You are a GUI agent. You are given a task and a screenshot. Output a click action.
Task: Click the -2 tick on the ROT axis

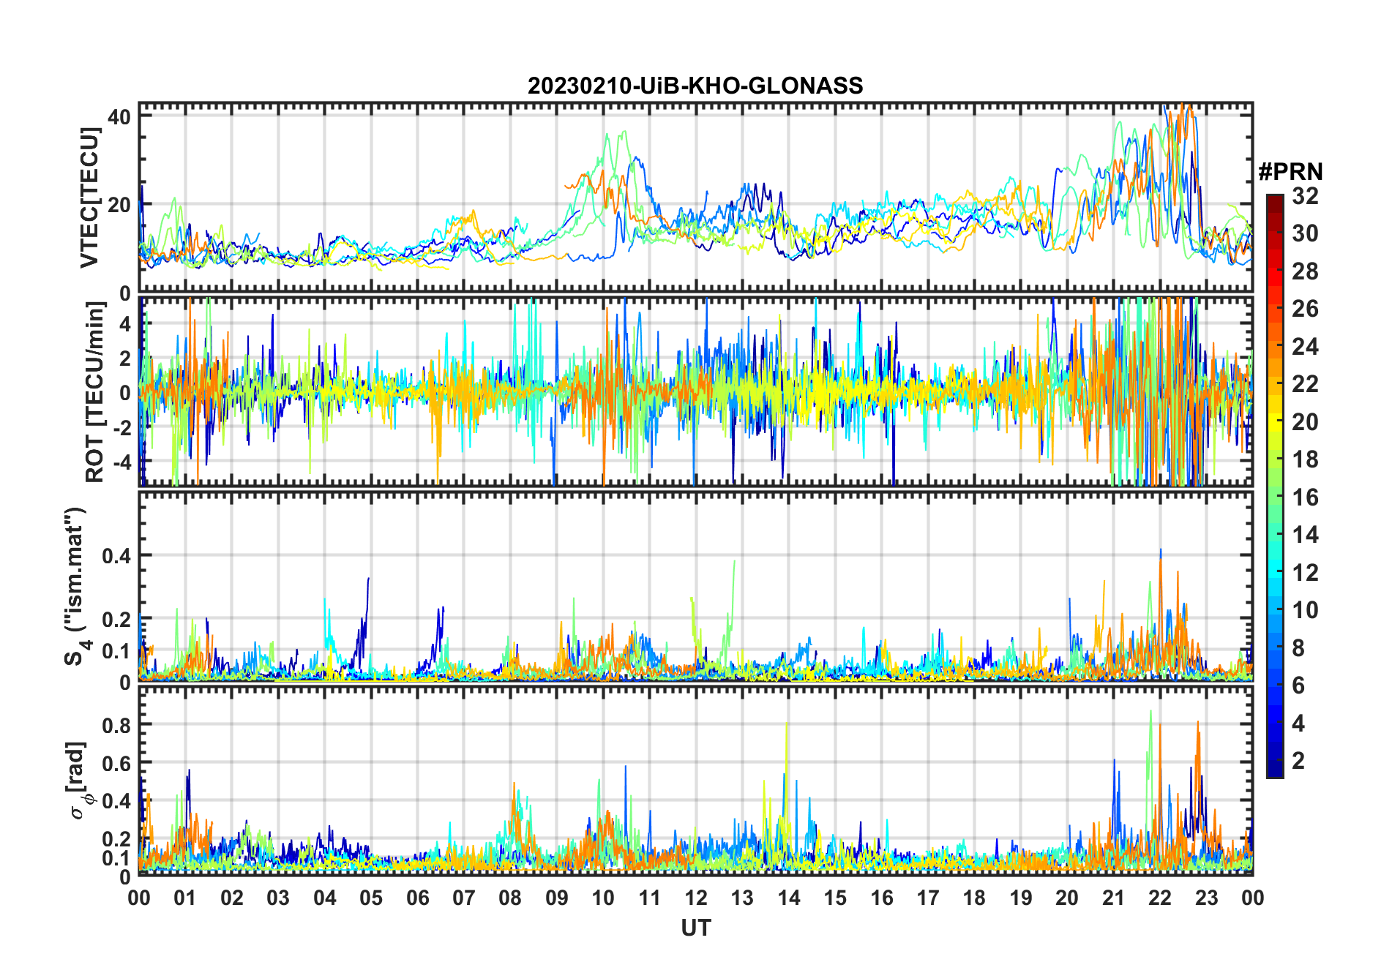point(121,427)
